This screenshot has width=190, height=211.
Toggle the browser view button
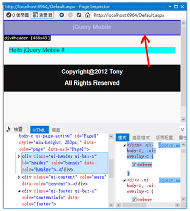pyautogui.click(x=42, y=15)
